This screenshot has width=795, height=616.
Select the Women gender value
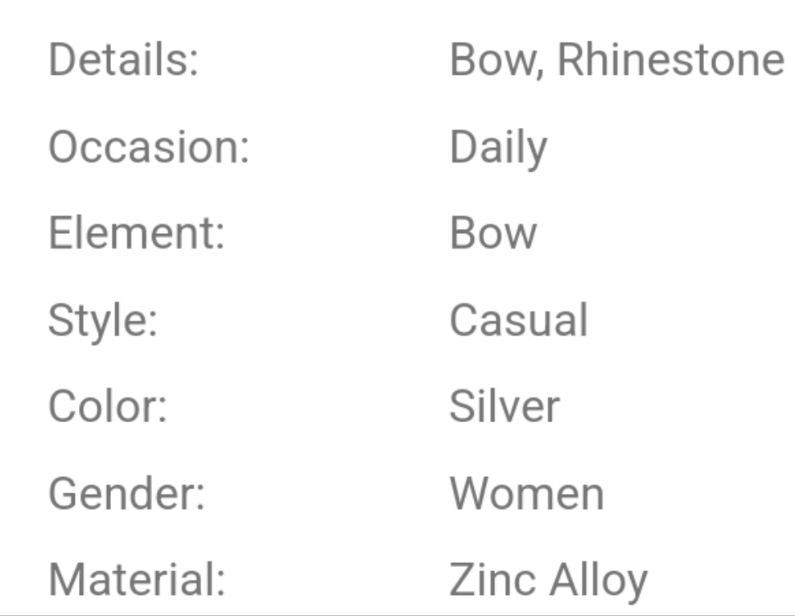click(526, 494)
